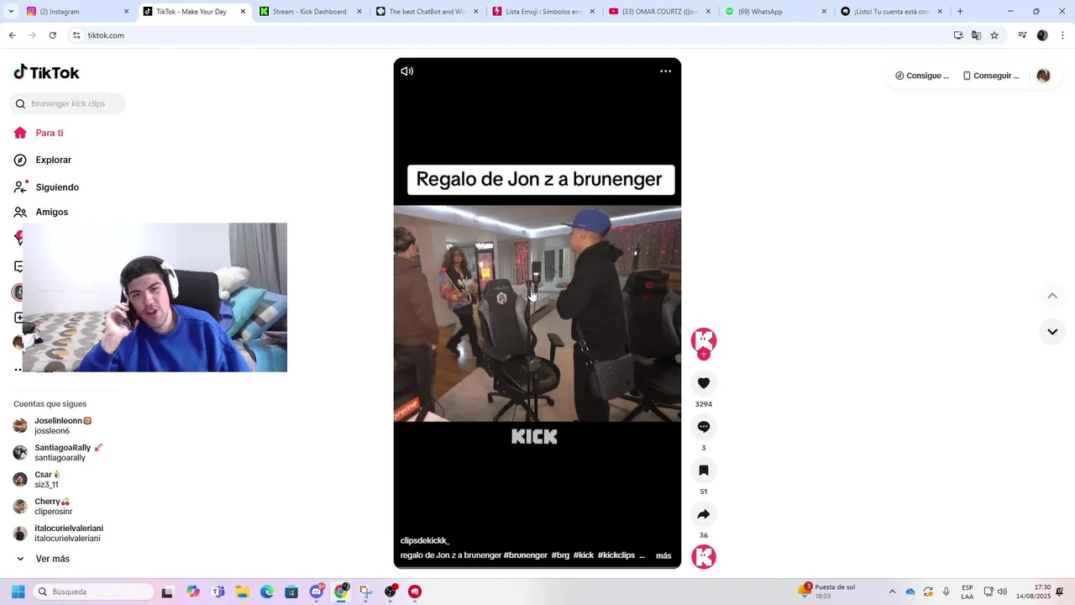Image resolution: width=1075 pixels, height=605 pixels.
Task: Click the clipsdekickk_ username on video
Action: (425, 540)
